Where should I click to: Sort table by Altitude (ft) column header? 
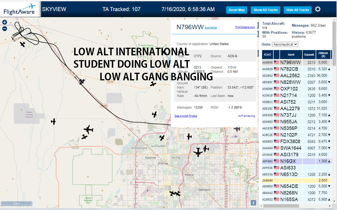tap(323, 55)
